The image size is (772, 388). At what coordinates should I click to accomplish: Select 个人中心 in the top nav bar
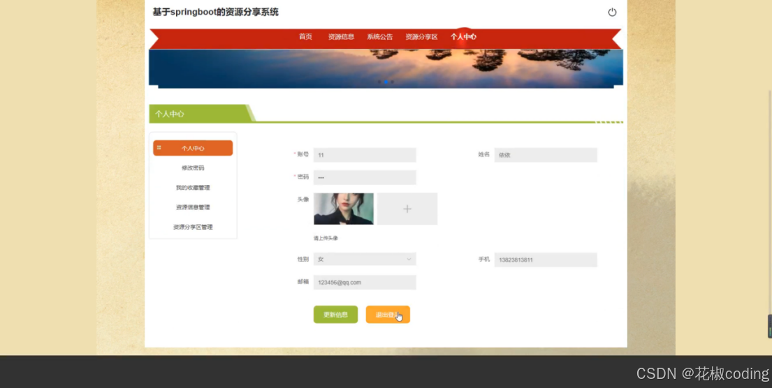click(463, 37)
